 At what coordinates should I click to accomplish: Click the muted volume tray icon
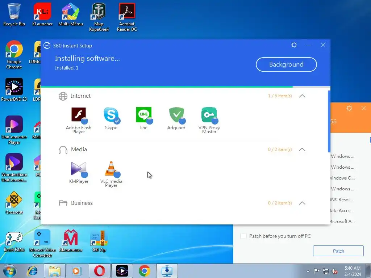334,271
